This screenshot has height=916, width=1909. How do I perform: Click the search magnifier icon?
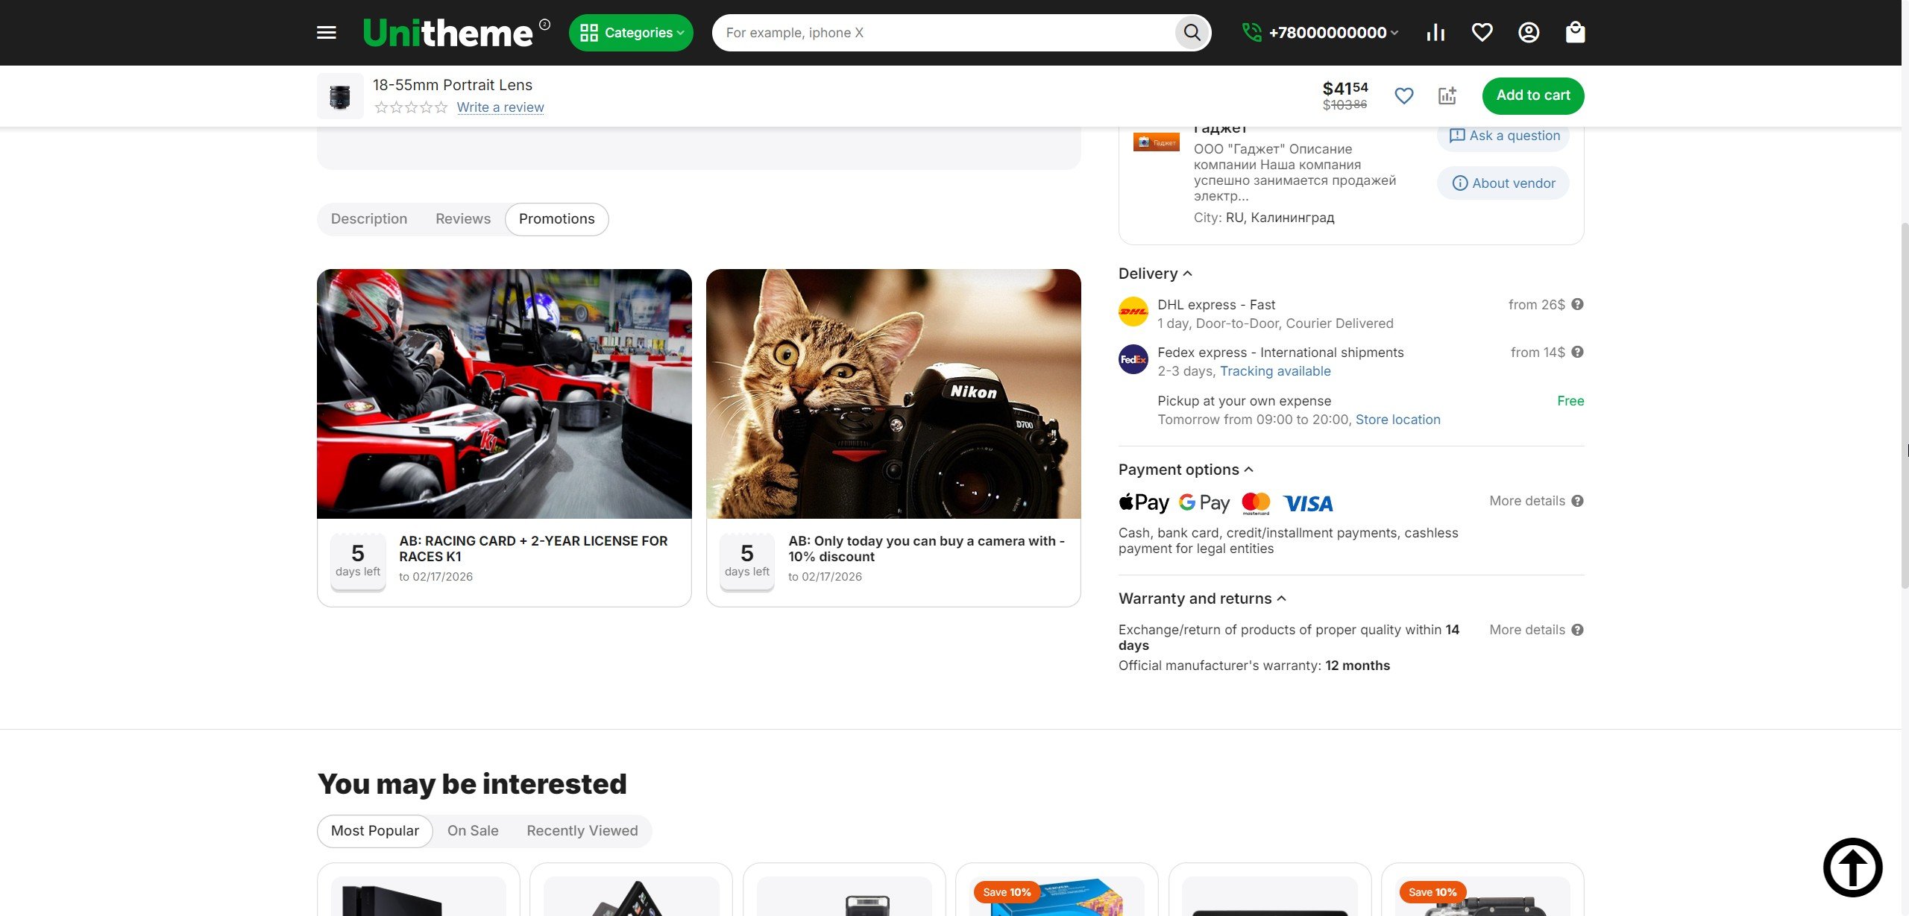[1192, 33]
